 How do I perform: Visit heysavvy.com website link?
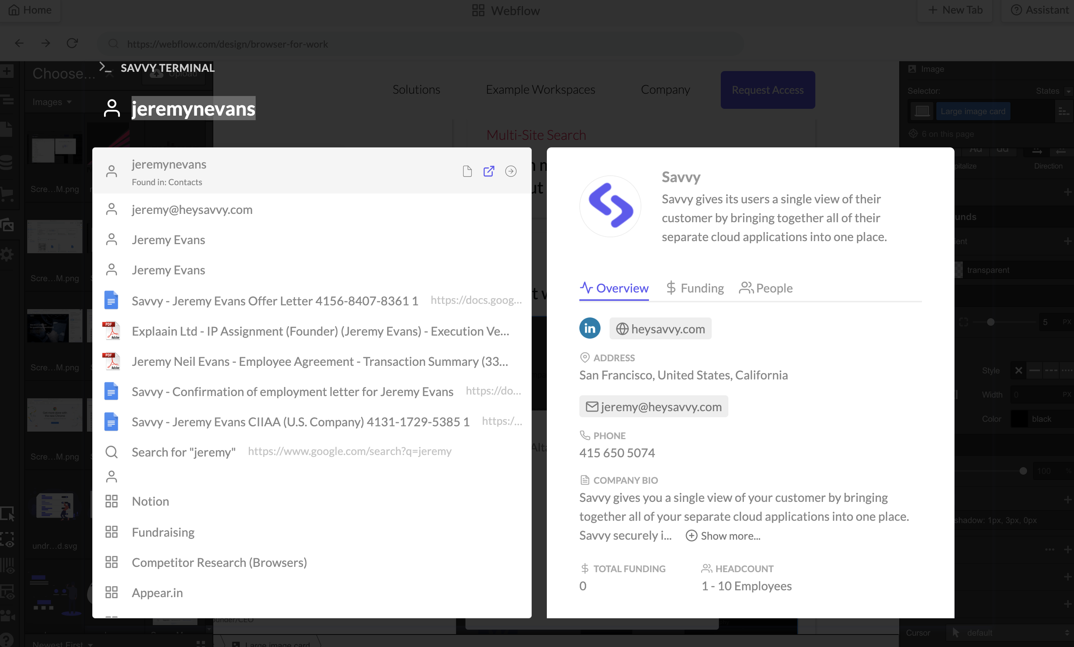tap(660, 328)
